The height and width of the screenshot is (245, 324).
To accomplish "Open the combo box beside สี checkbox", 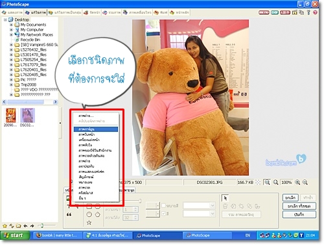I will 200,214.
